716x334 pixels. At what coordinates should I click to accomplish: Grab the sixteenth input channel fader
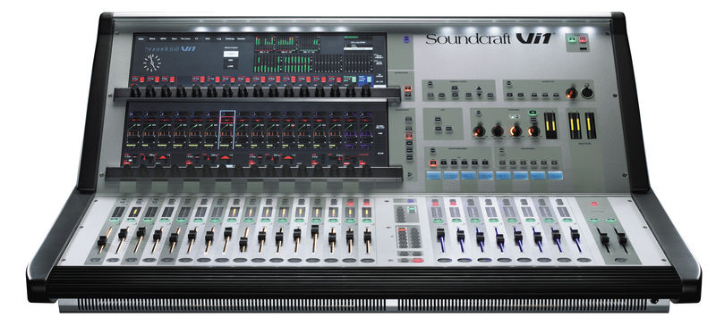368,236
